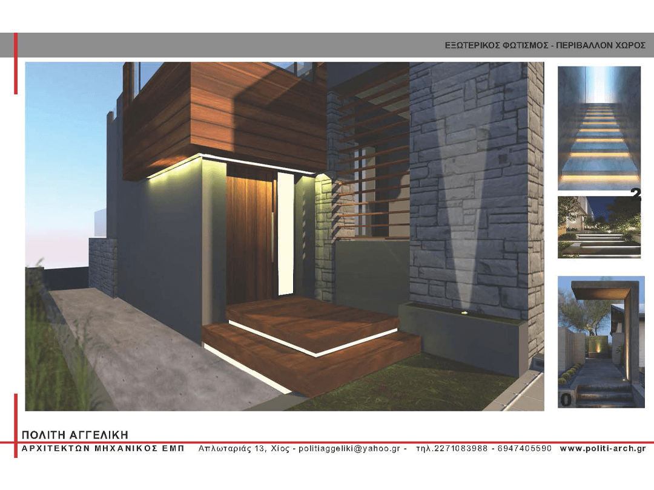Click the mobile number 6947405590
The image size is (654, 490).
click(x=524, y=449)
